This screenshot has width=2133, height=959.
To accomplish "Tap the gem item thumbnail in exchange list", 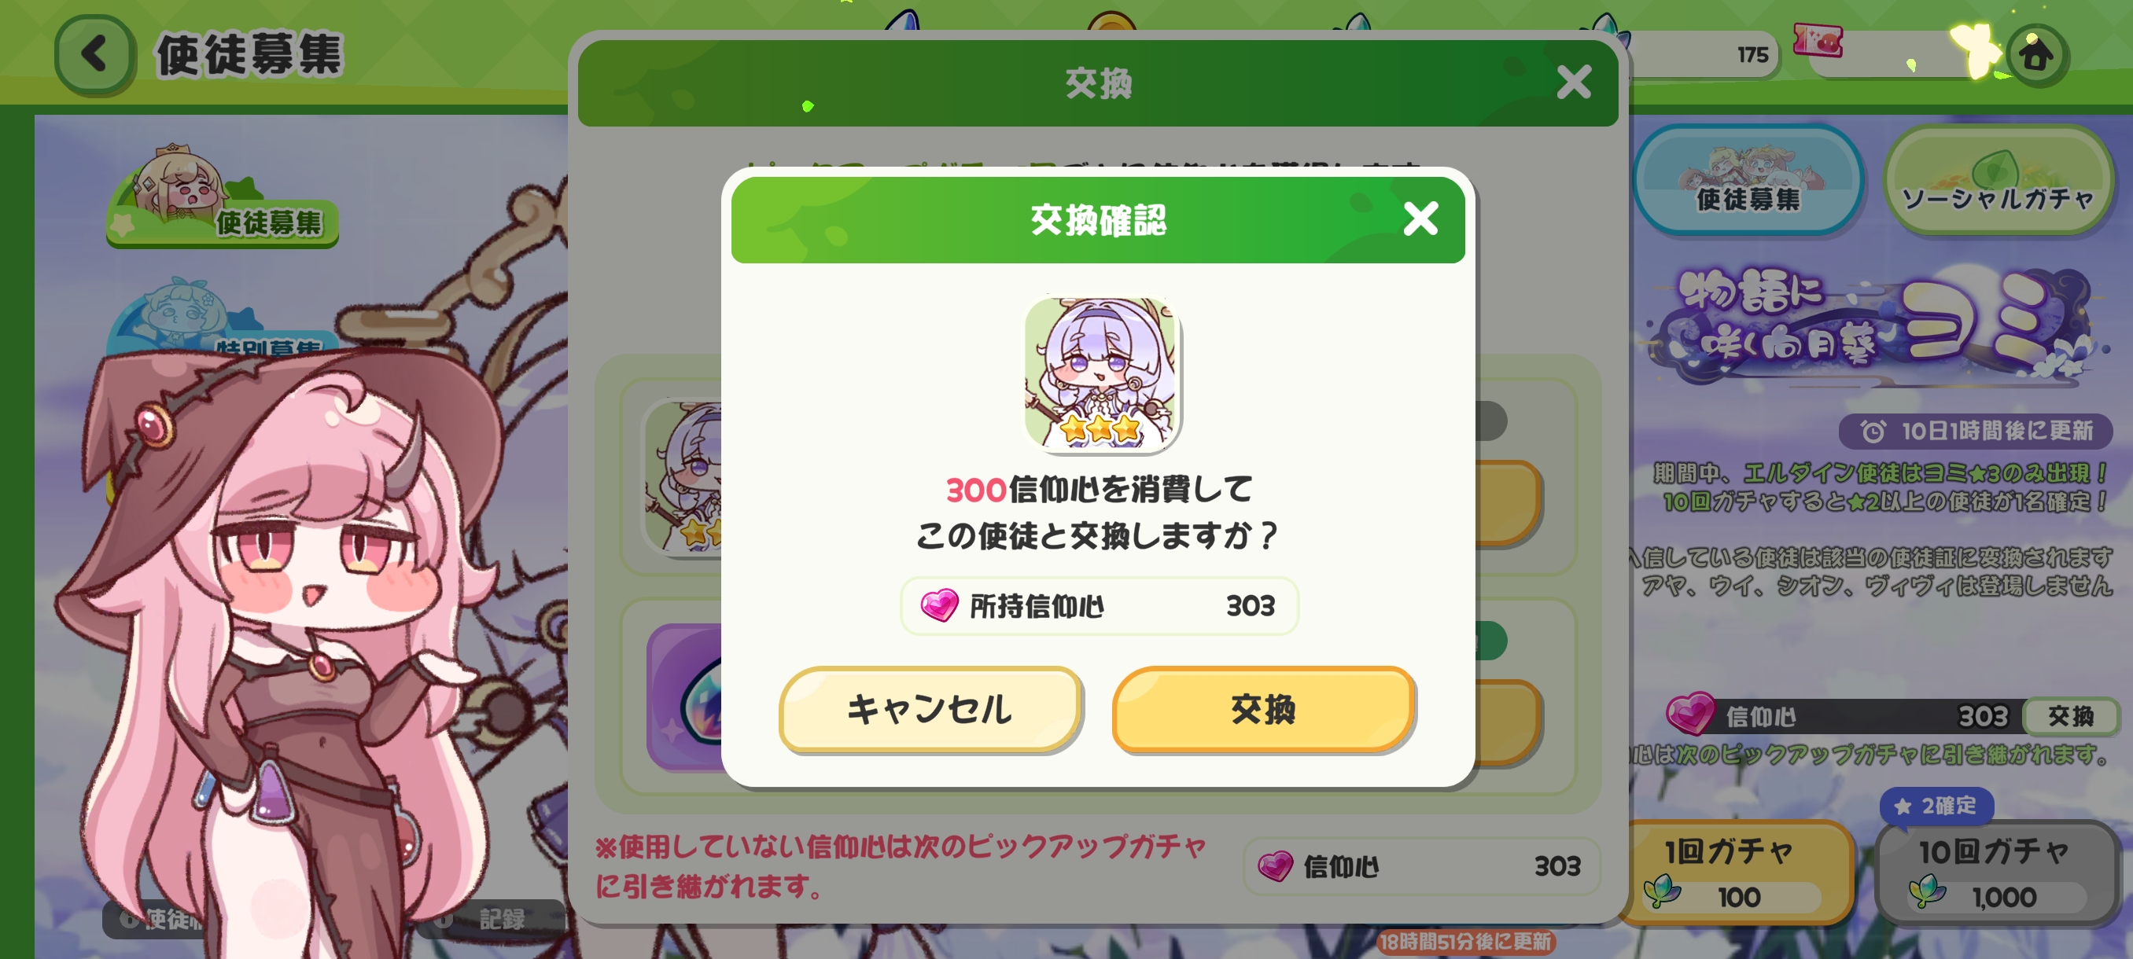I will click(685, 696).
